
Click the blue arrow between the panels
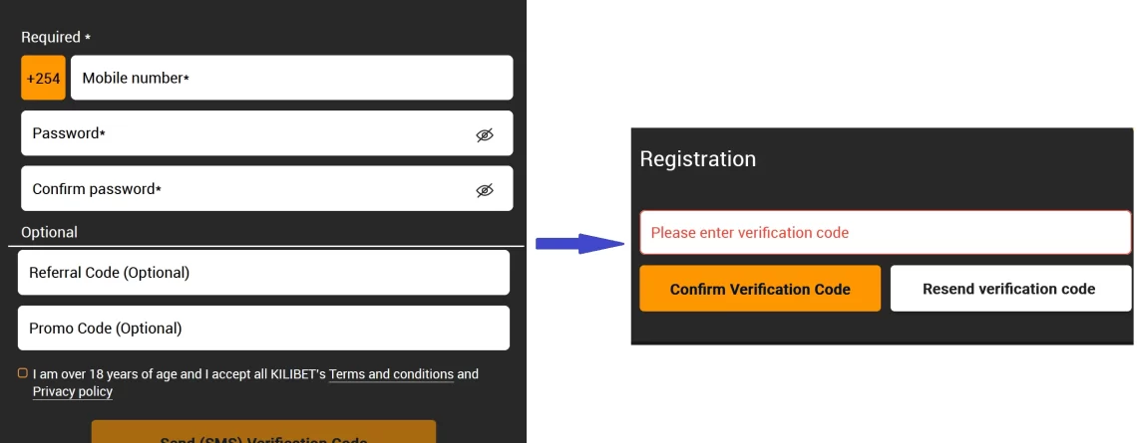(580, 244)
